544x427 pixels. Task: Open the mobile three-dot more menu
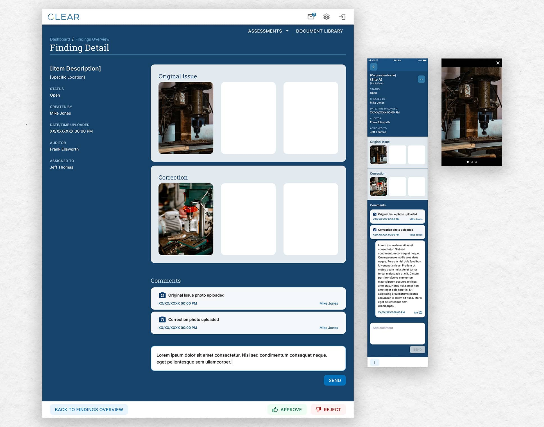coord(375,362)
